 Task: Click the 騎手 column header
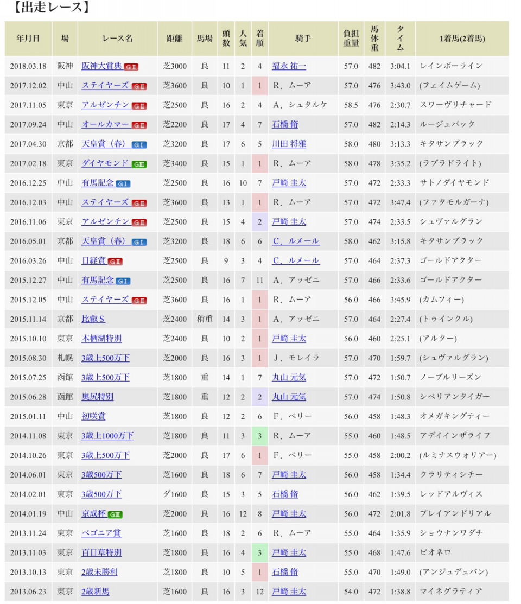303,39
